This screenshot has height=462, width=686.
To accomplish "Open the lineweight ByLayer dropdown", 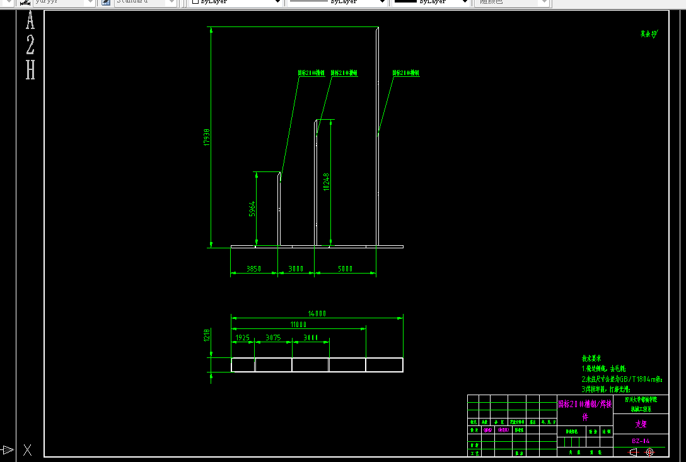I will coord(431,2).
